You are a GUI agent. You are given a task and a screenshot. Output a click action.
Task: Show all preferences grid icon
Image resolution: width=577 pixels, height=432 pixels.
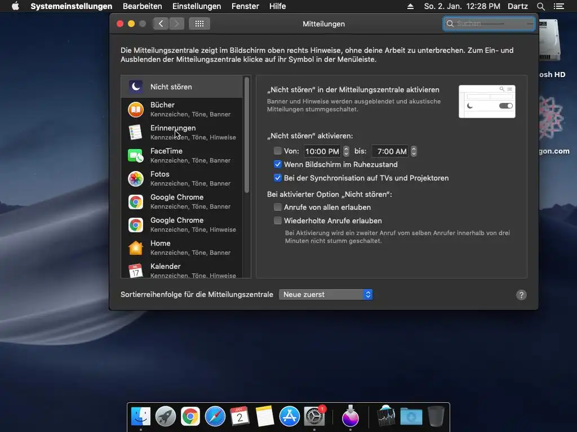[x=199, y=24]
